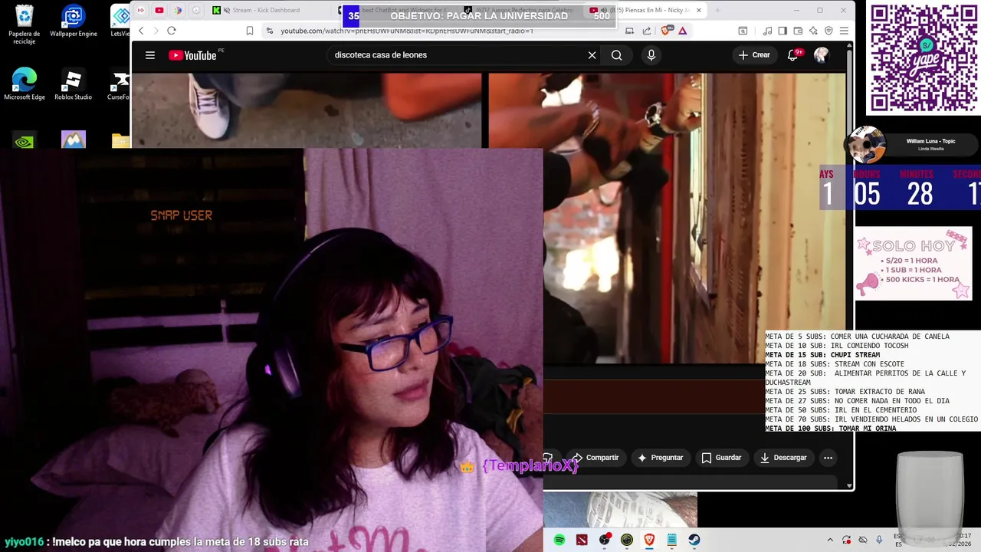Click the YouTube video player area

coord(667,219)
